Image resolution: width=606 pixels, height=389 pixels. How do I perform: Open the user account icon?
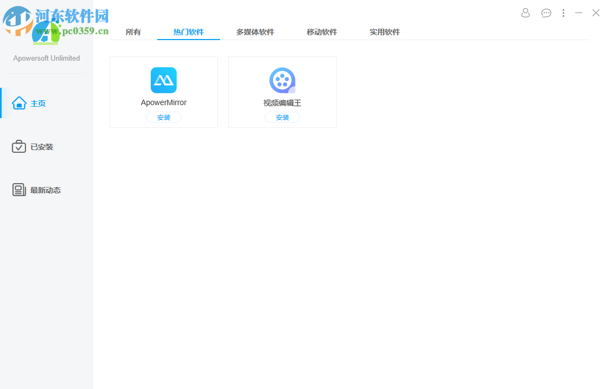point(525,12)
